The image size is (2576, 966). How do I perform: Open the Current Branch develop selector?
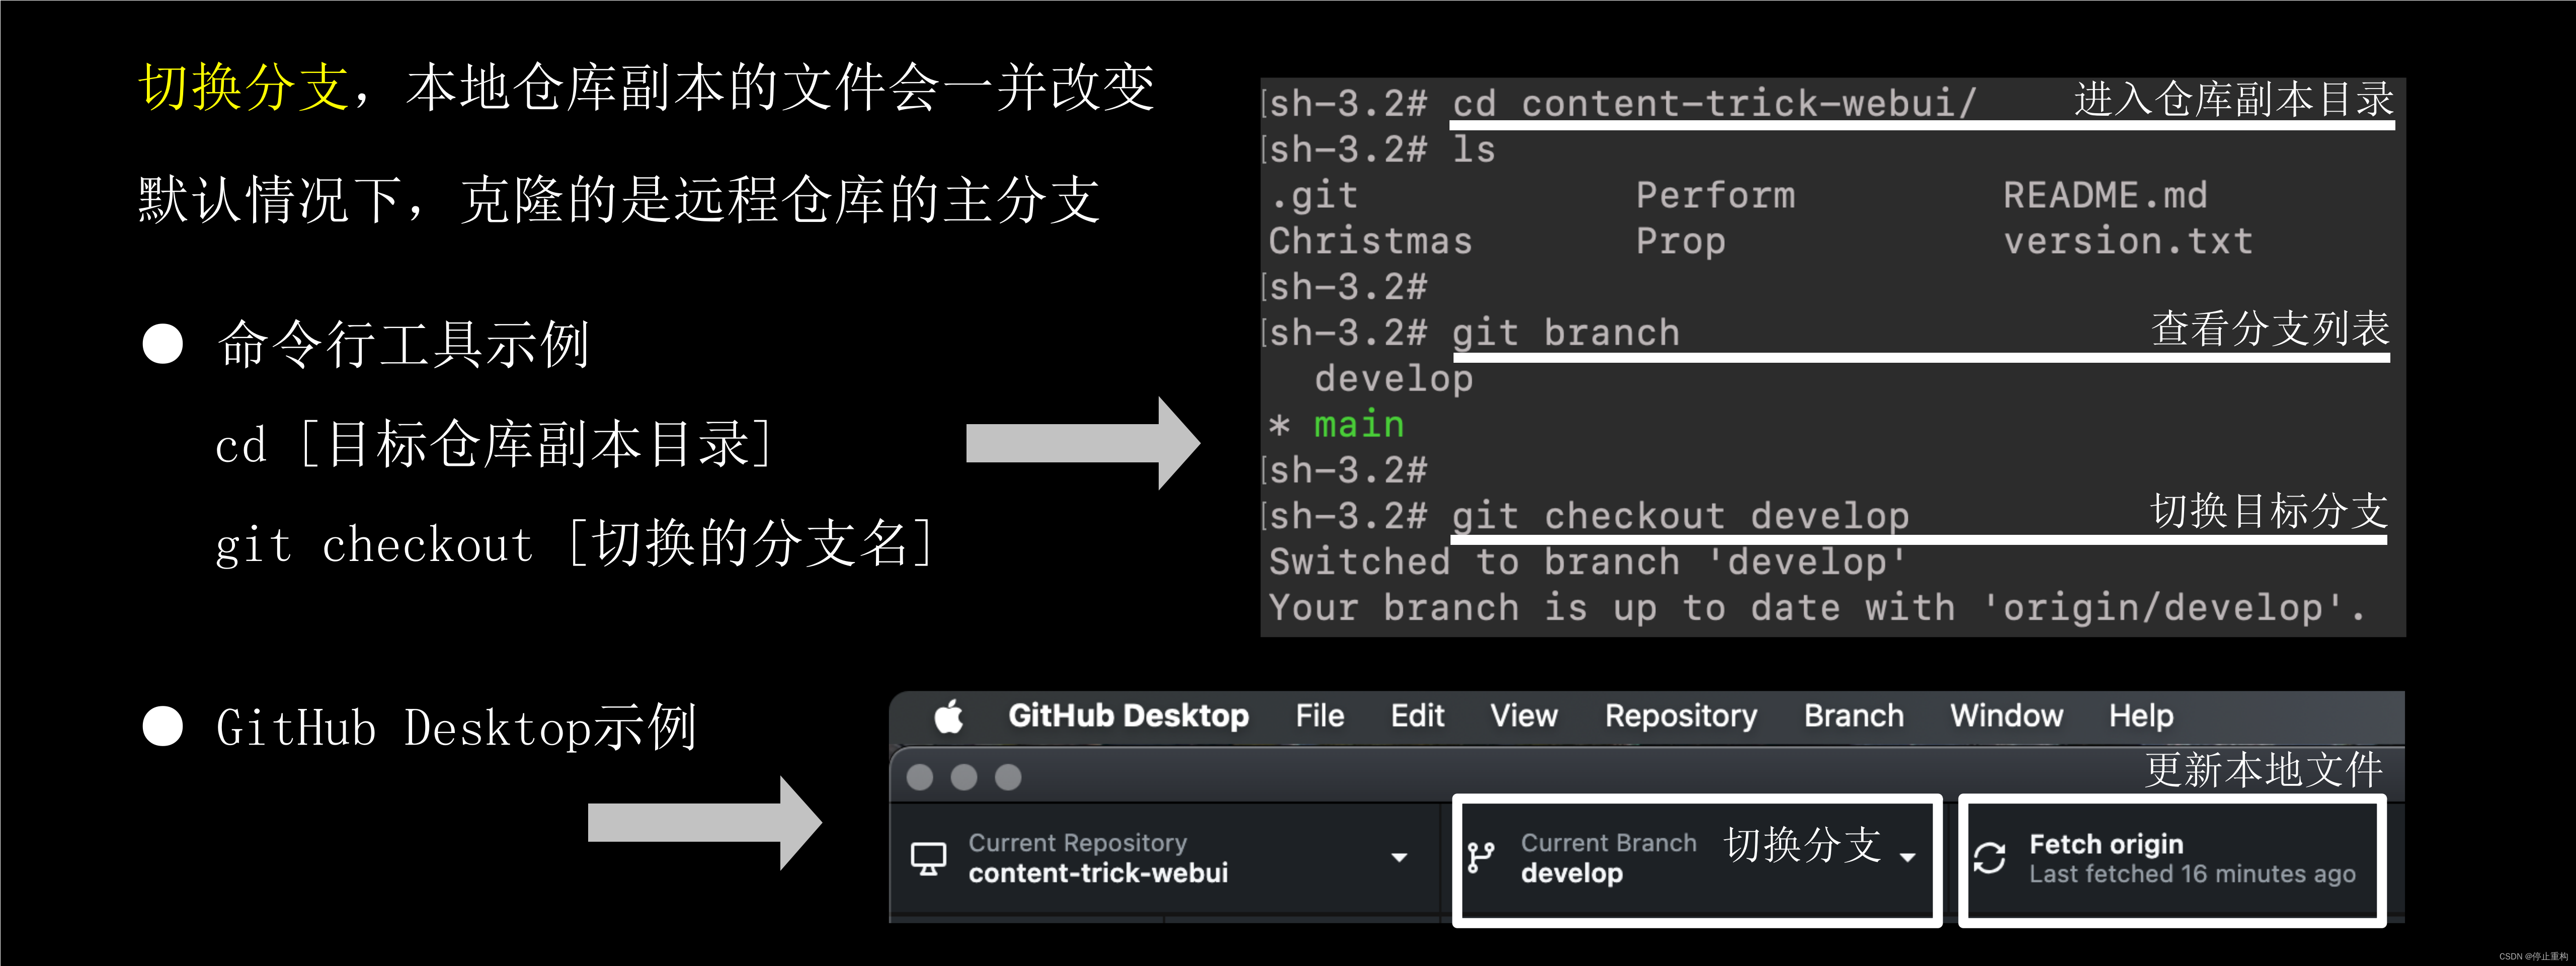tap(1696, 859)
